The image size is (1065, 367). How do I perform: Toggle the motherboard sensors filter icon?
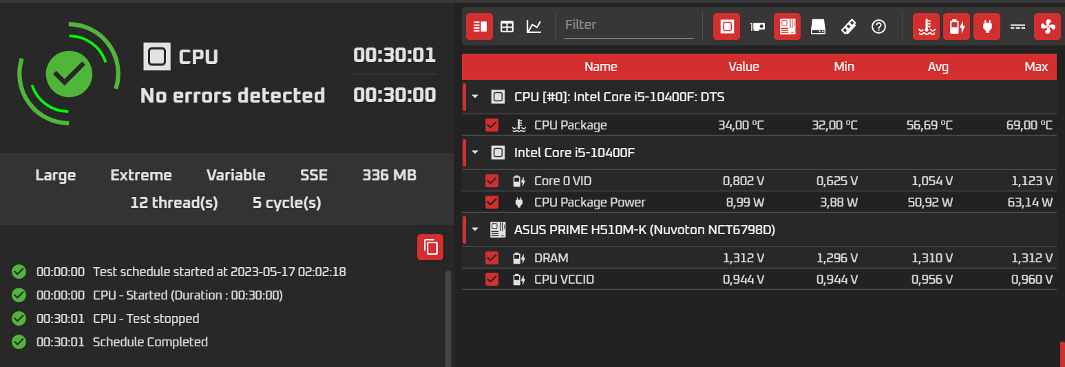787,27
